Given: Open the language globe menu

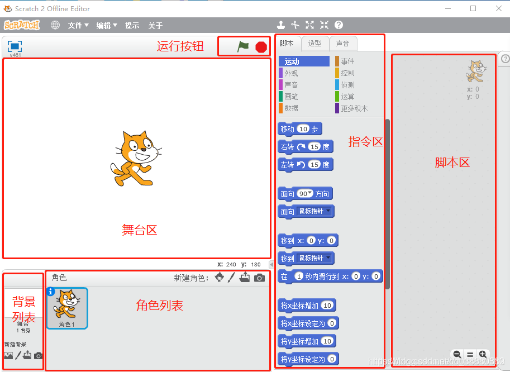Looking at the screenshot, I should click(x=55, y=25).
